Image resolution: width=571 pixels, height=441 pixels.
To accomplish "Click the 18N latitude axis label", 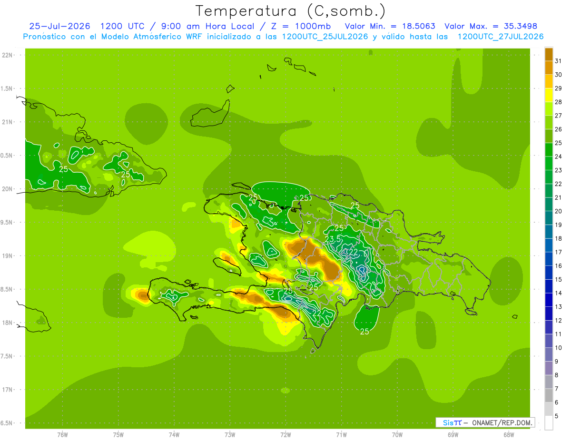I will pos(8,323).
